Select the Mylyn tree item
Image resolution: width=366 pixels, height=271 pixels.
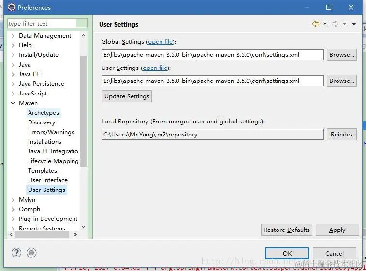tap(27, 200)
